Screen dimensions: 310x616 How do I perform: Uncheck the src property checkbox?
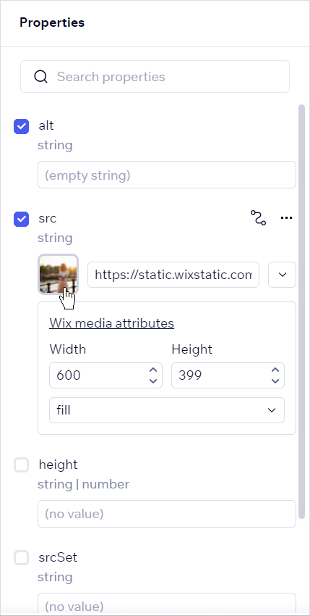tap(21, 219)
